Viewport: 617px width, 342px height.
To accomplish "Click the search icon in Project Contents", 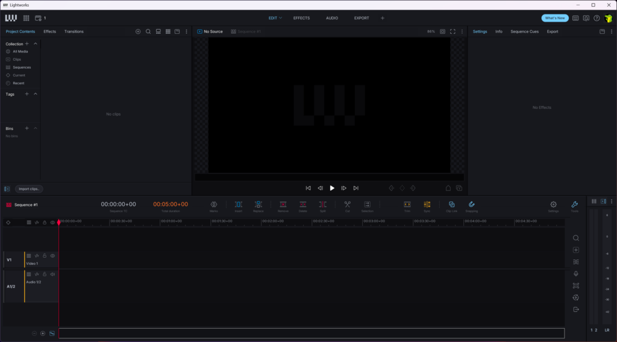I will (148, 31).
